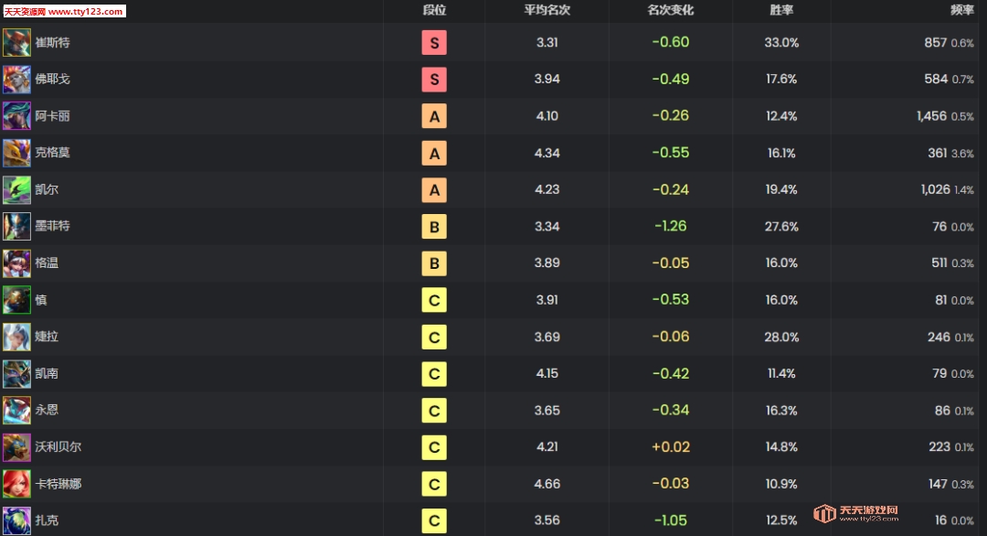Screen dimensions: 987x536
Task: Open the 沃利贝尔 champion name link
Action: [58, 447]
